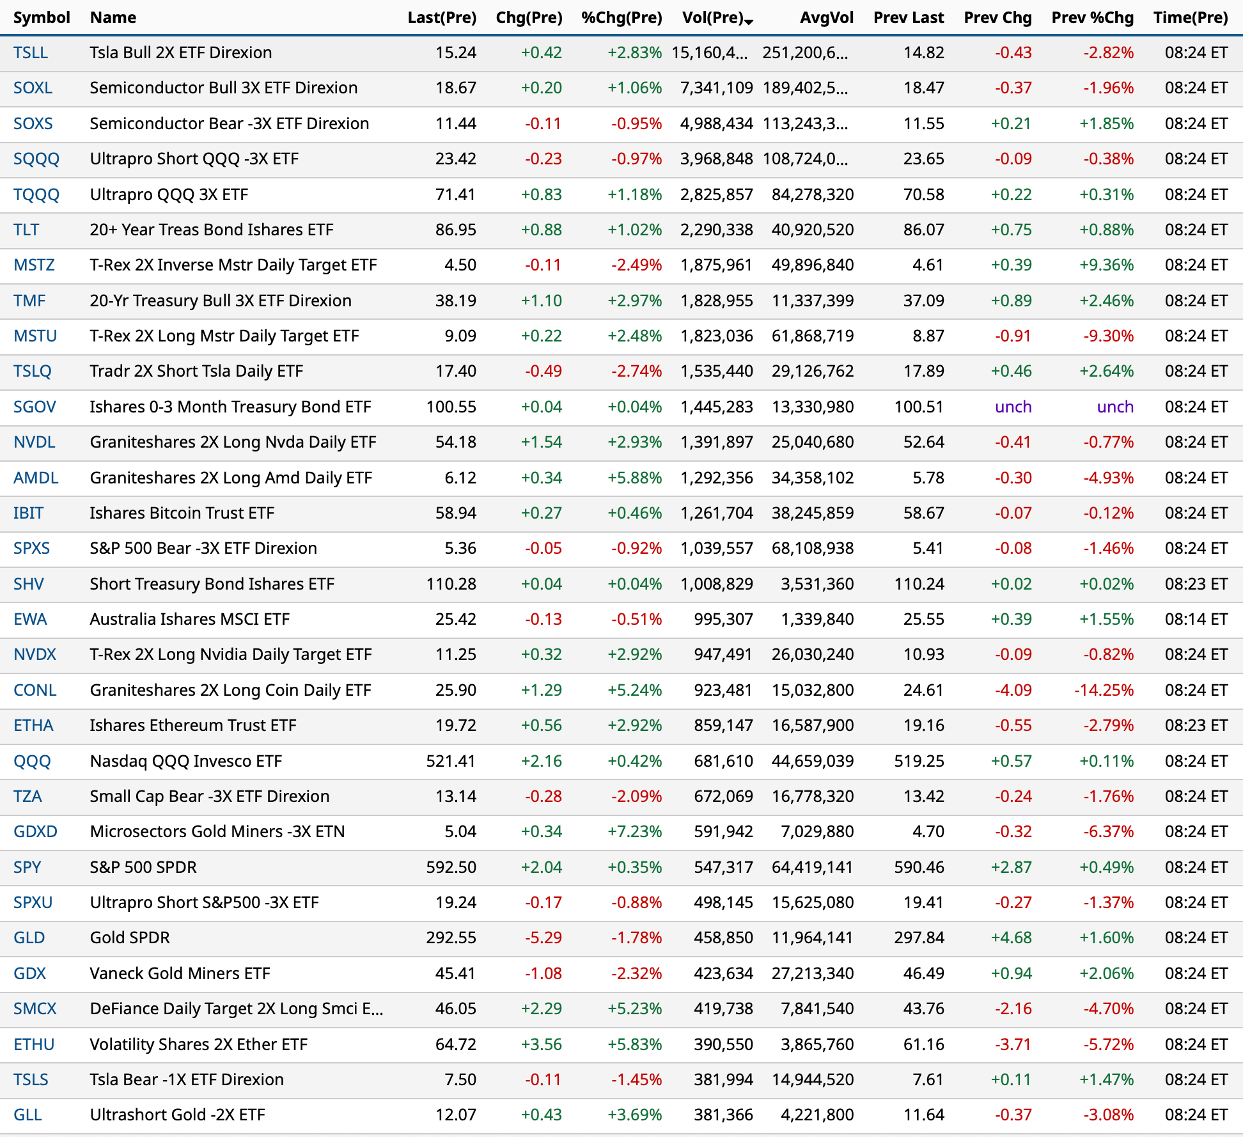The height and width of the screenshot is (1137, 1243).
Task: Select the Ishares Bitcoin Trust ETF row
Action: point(182,513)
